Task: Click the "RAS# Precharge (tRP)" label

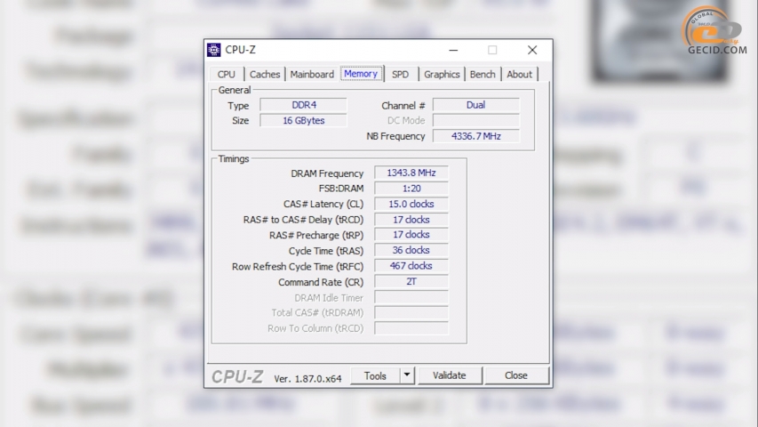Action: (x=316, y=235)
